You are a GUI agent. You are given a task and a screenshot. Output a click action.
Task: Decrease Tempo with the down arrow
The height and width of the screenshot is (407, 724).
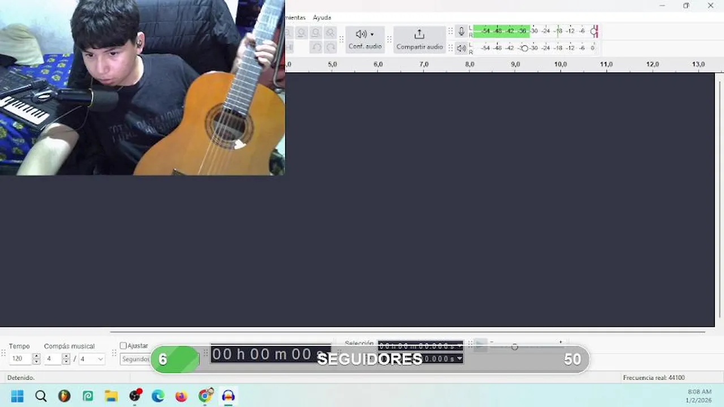36,362
